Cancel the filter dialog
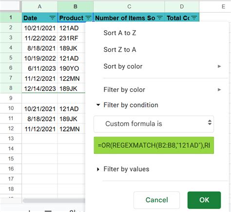Viewport: 231px width, 212px height. 156,200
